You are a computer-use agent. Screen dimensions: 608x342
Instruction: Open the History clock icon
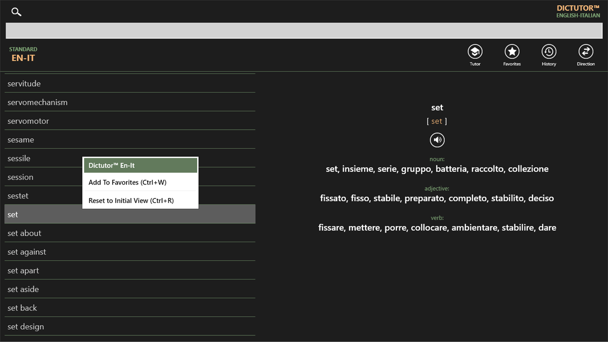click(x=549, y=52)
